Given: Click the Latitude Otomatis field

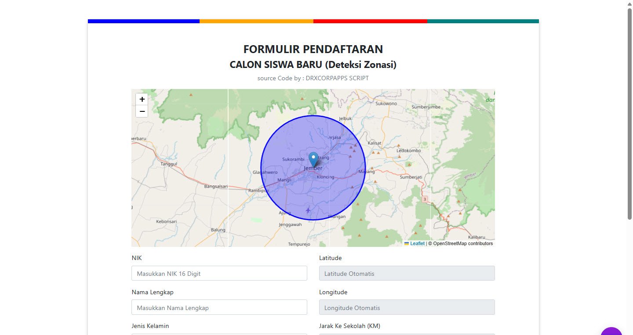Looking at the screenshot, I should click(407, 273).
